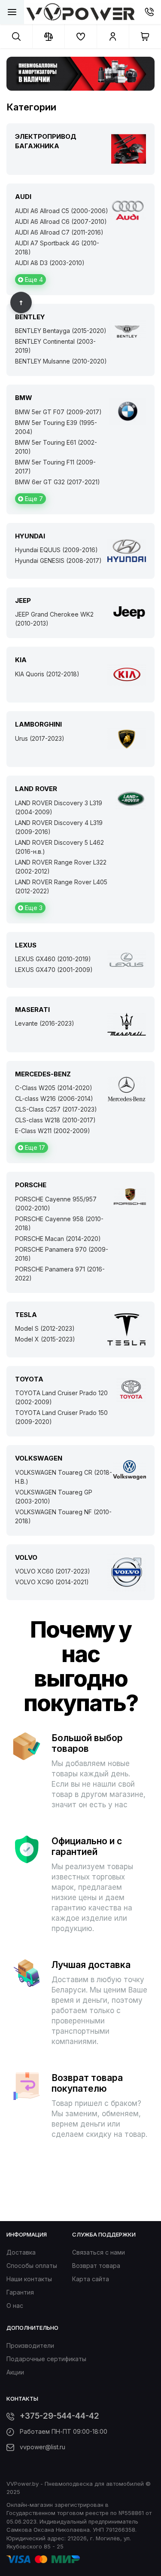Open favorites heart icon
The height and width of the screenshot is (2576, 161).
pos(80,37)
